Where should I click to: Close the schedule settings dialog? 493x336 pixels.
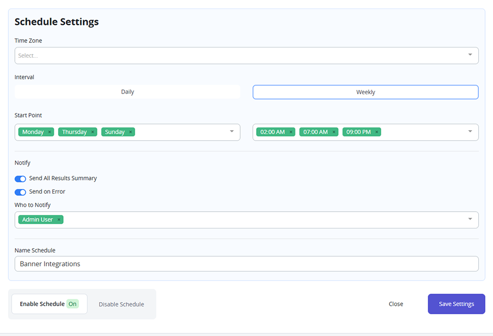395,304
